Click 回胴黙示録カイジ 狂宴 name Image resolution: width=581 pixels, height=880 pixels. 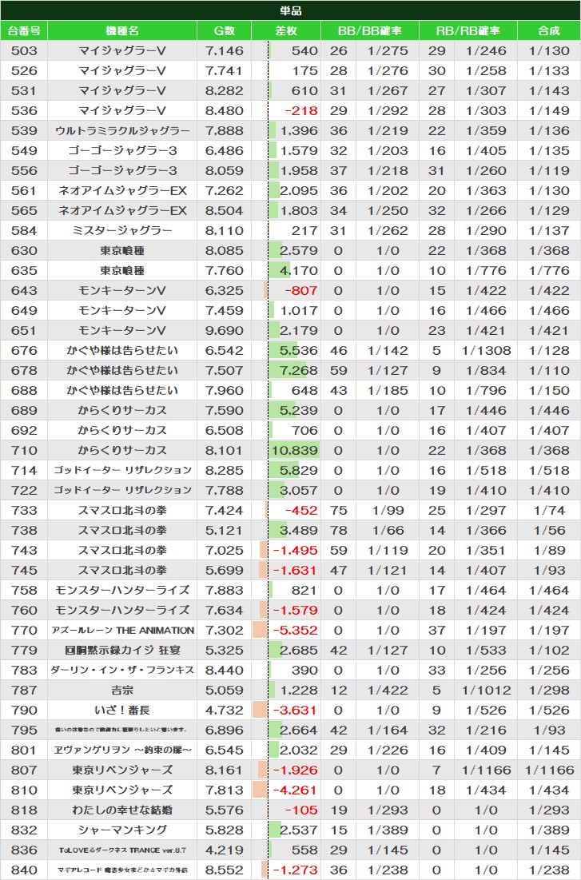[122, 651]
